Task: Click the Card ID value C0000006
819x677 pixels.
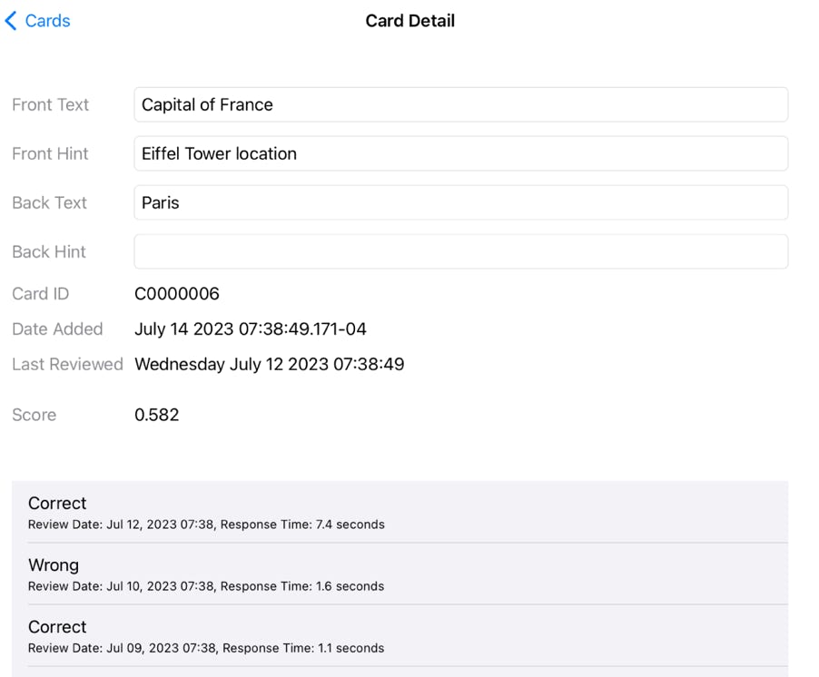Action: tap(177, 294)
